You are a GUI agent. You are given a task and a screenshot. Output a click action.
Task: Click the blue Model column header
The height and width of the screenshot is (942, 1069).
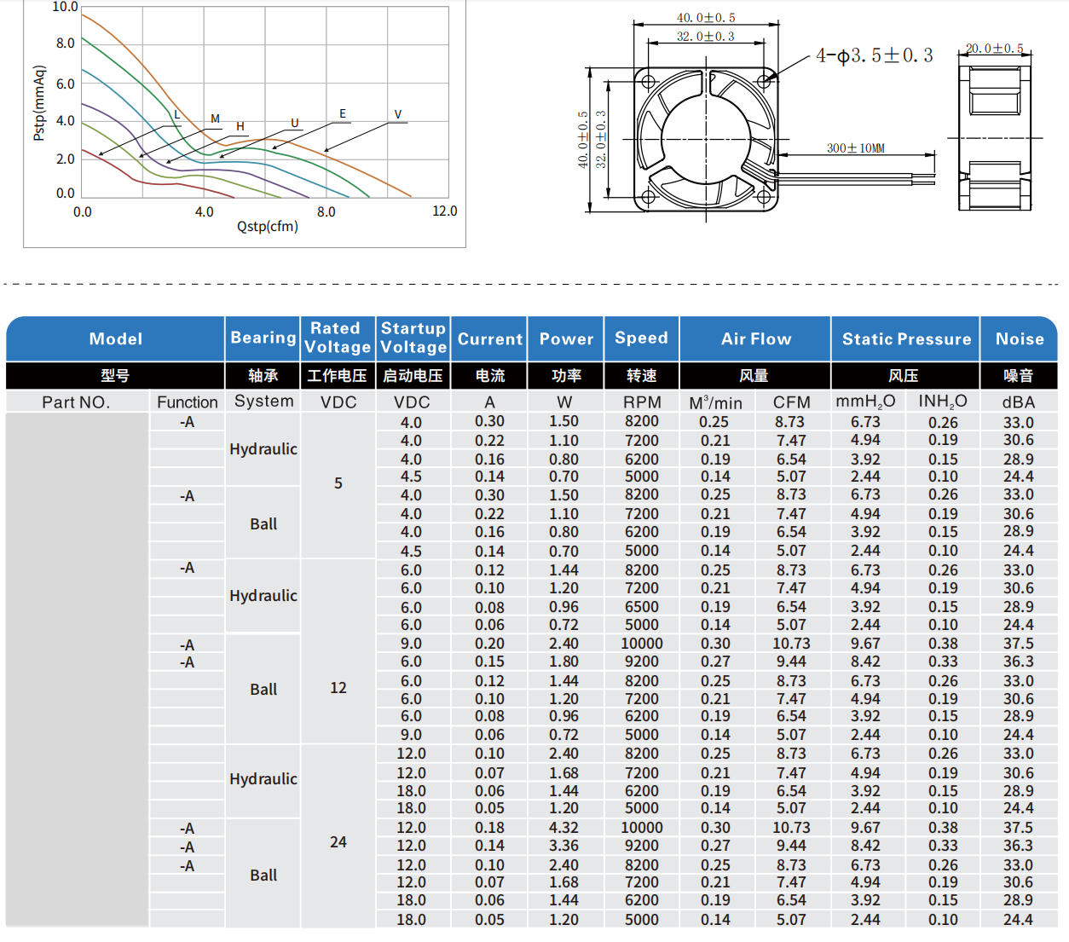115,338
